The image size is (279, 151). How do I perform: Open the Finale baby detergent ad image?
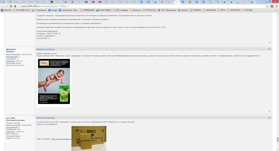54,81
